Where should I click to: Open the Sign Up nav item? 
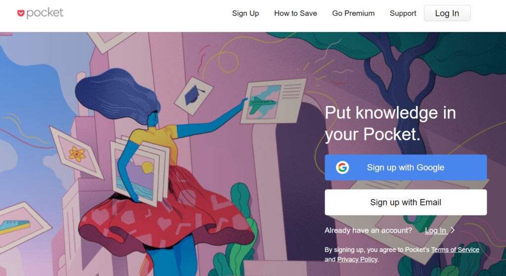click(245, 13)
